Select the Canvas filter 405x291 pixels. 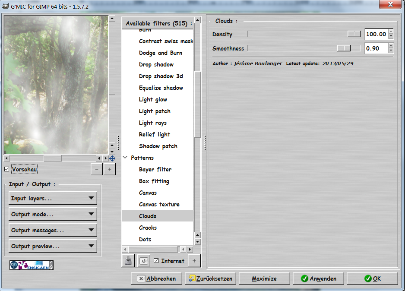click(x=157, y=193)
